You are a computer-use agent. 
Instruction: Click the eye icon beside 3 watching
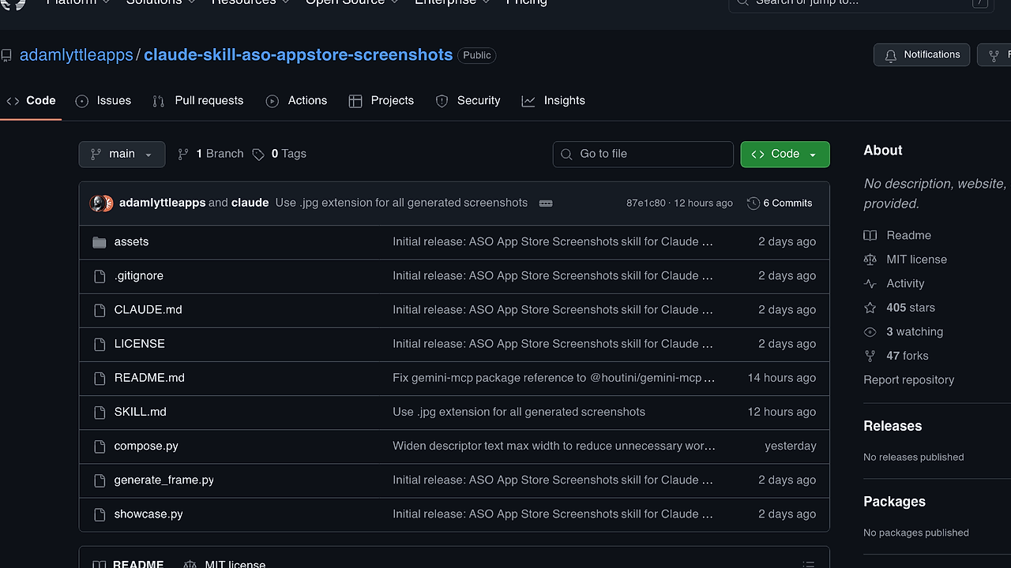click(870, 332)
